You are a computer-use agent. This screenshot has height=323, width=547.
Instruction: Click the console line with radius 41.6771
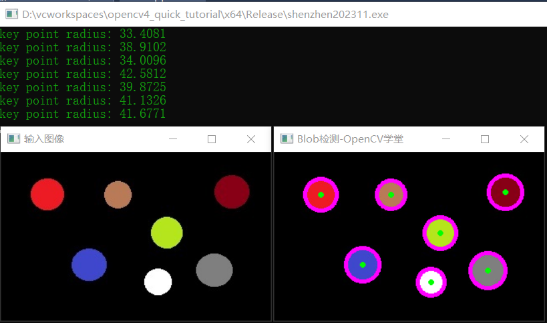[83, 114]
